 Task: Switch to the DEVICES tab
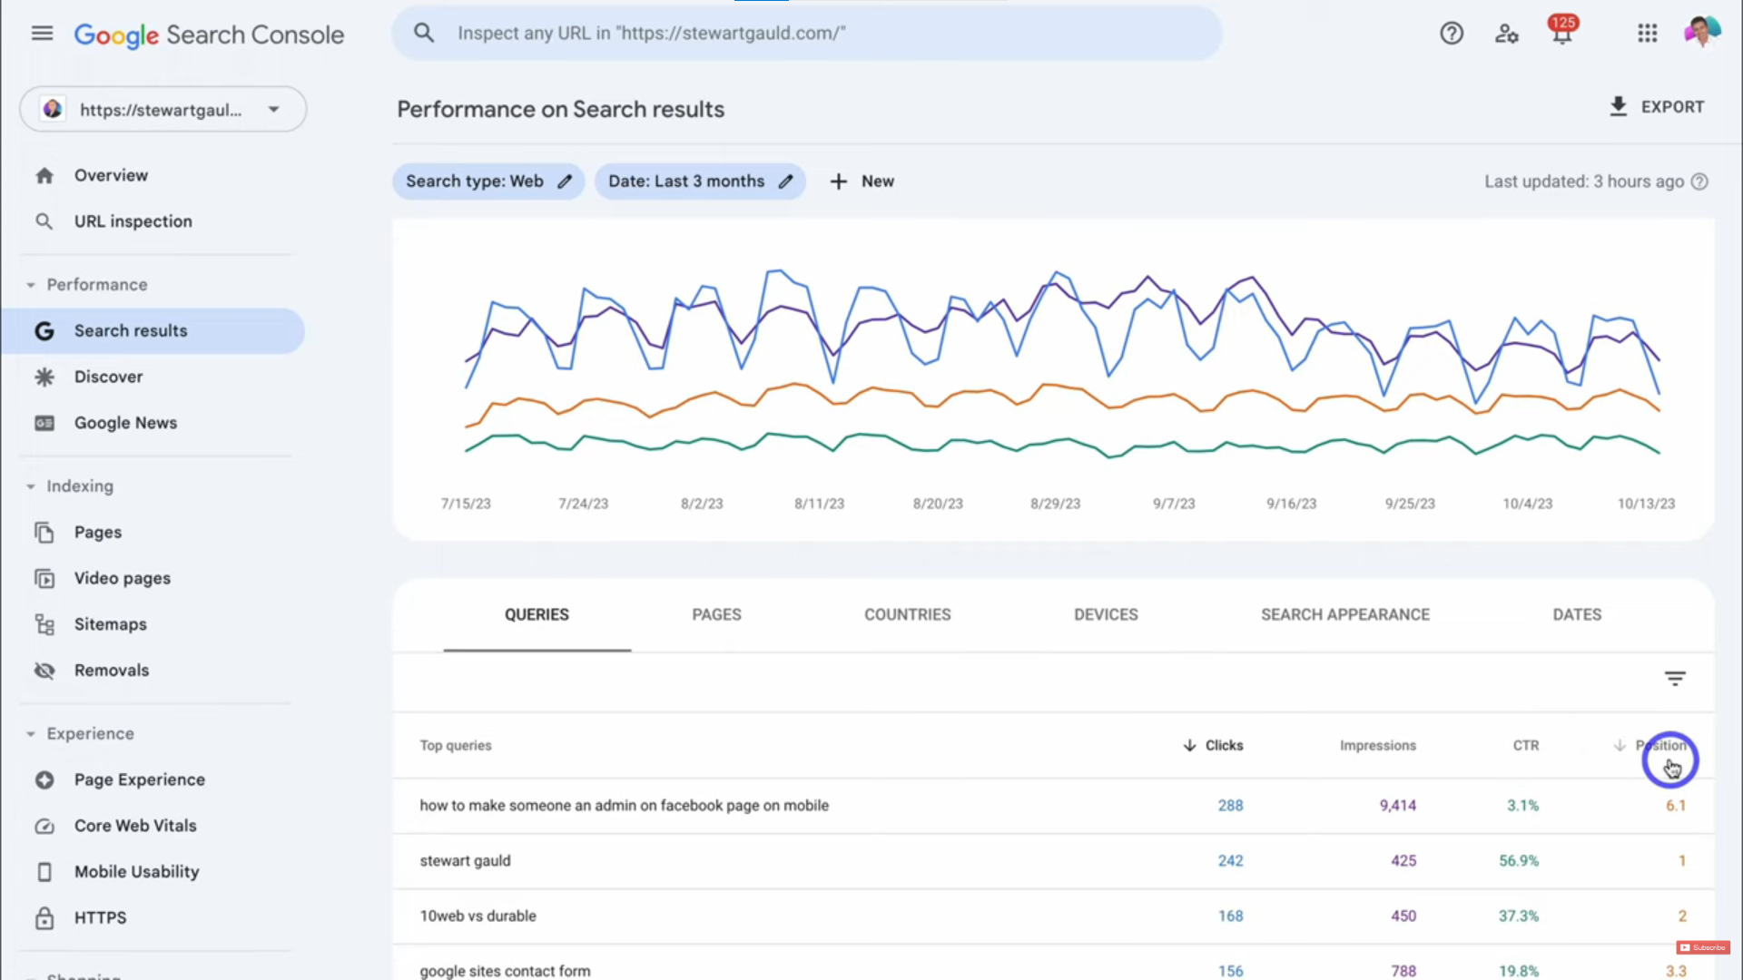coord(1106,614)
